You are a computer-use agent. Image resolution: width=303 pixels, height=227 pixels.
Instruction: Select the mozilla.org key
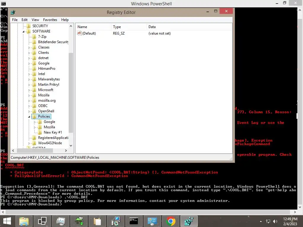[47, 100]
